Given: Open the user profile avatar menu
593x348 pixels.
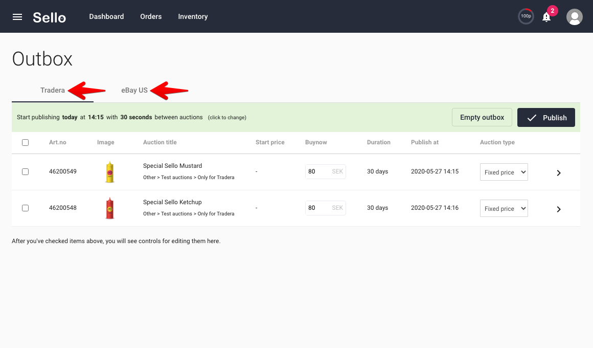Looking at the screenshot, I should pos(574,16).
